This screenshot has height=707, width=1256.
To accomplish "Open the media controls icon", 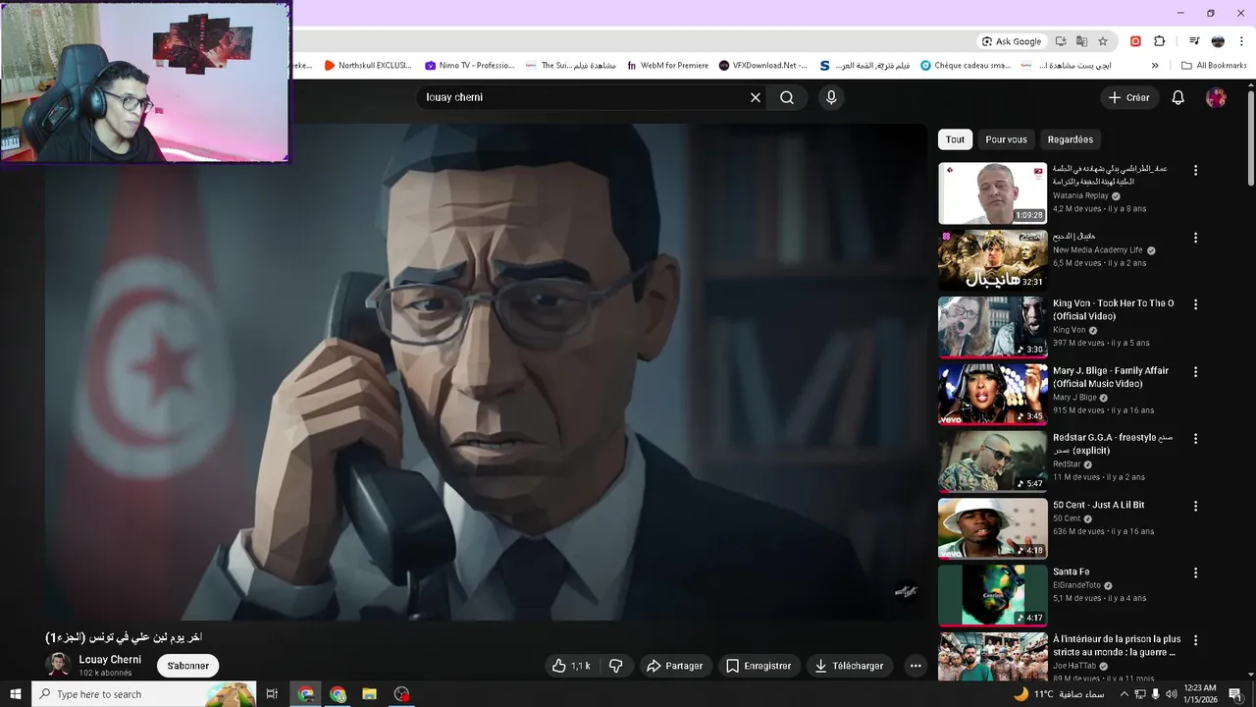I will [x=1194, y=41].
